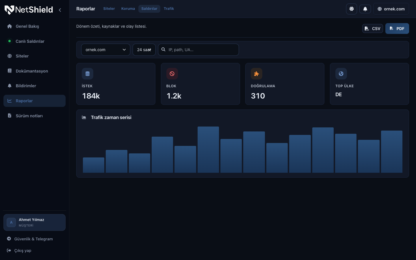Open the 24 saat time range dropdown
416x260 pixels.
144,50
